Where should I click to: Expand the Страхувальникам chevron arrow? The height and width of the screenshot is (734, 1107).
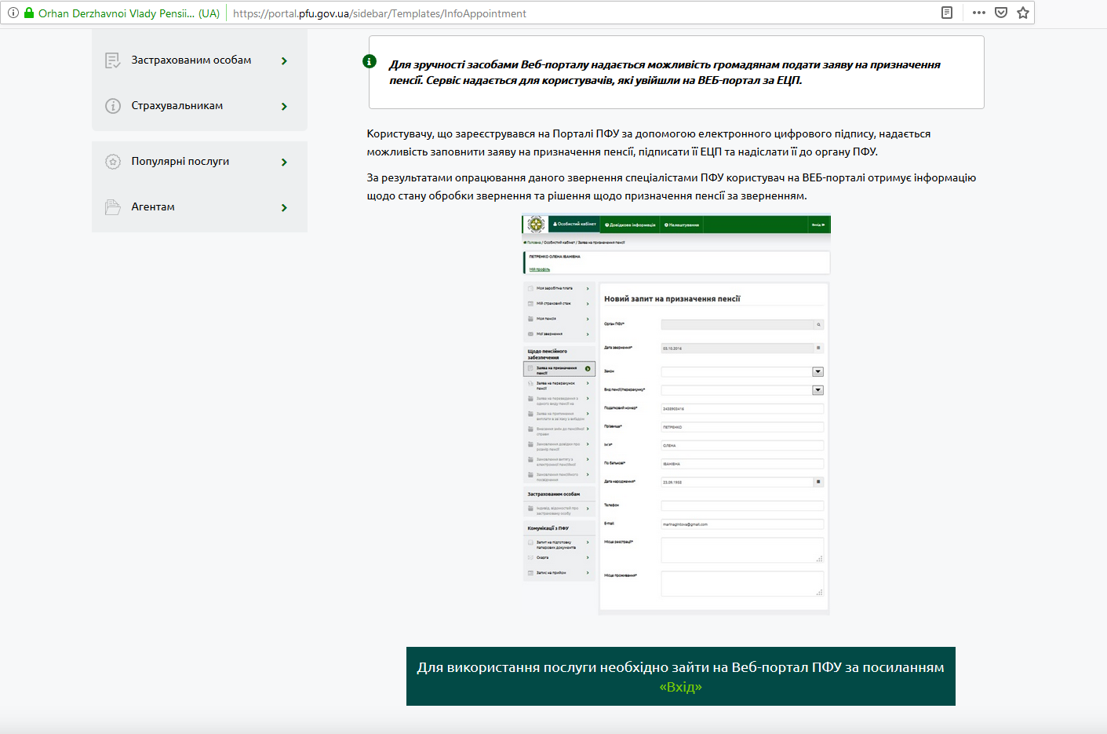click(x=284, y=107)
